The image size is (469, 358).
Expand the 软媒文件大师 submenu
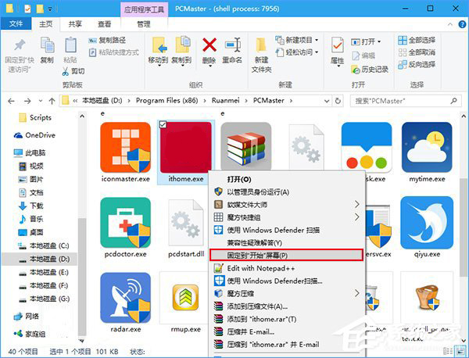pyautogui.click(x=287, y=205)
